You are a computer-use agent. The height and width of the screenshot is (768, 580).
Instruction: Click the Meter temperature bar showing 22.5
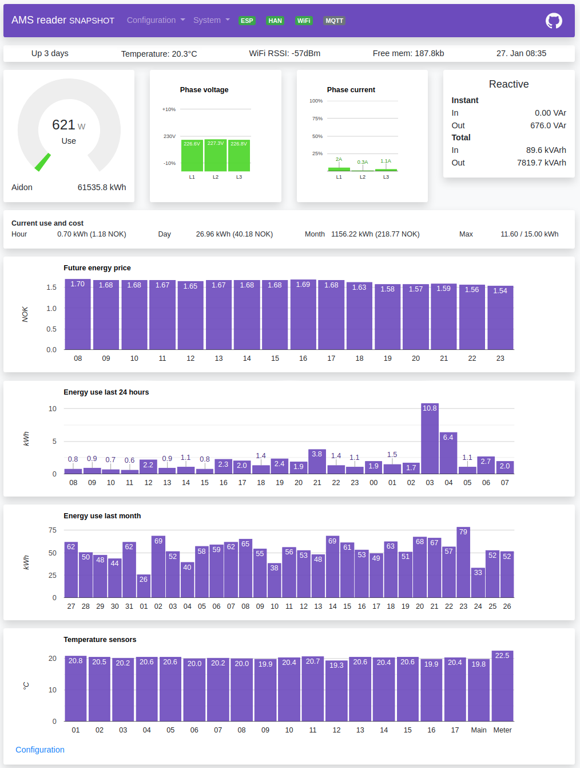tap(502, 686)
